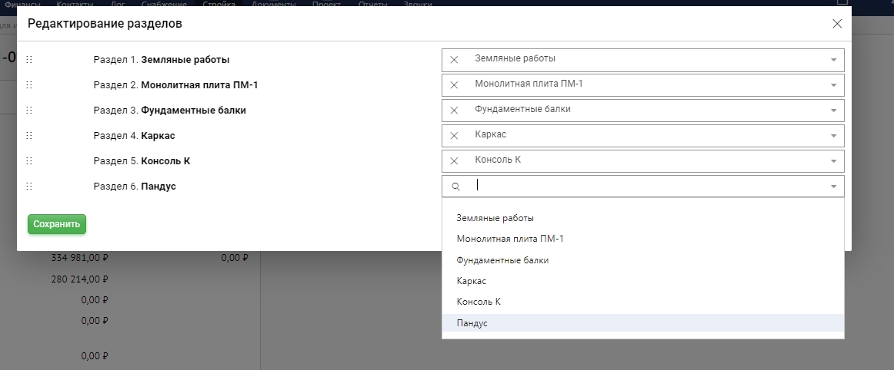Clear the Консоль К selected value
The width and height of the screenshot is (894, 370).
tap(454, 161)
